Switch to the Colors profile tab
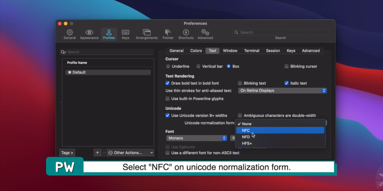Image resolution: width=383 pixels, height=191 pixels. click(x=196, y=51)
